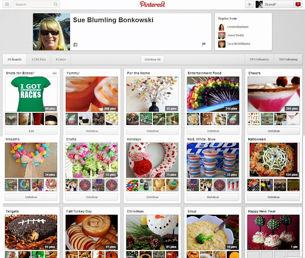The width and height of the screenshot is (305, 258).
Task: Open the 111 Followers tab
Action: point(259,60)
